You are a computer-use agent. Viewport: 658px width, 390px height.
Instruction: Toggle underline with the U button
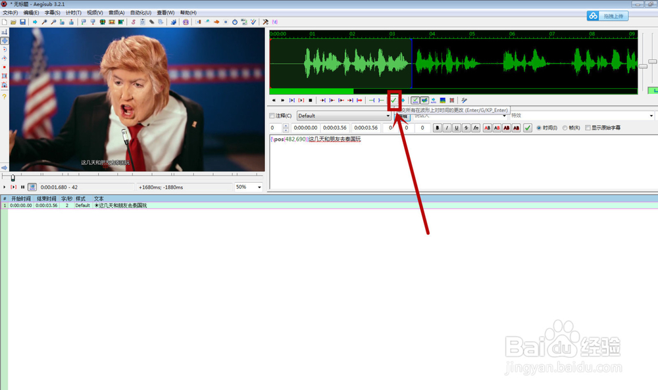click(x=457, y=128)
